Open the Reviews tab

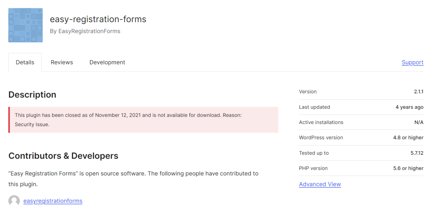point(62,62)
